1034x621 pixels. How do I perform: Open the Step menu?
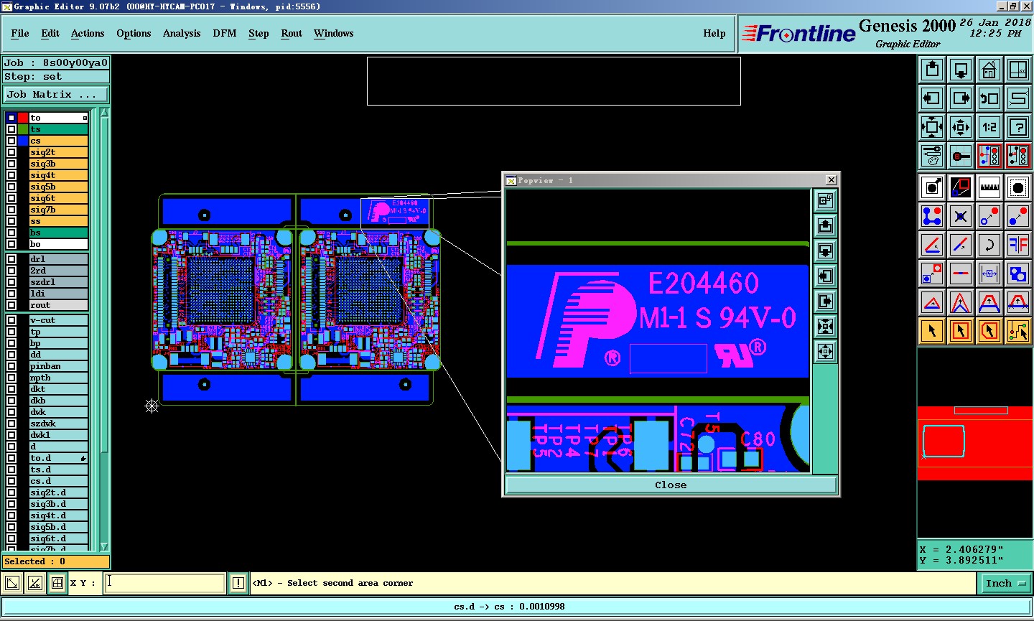258,33
